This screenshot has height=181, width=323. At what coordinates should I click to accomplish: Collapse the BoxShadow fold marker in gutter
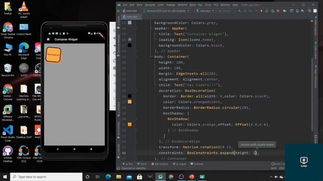pyautogui.click(x=135, y=119)
